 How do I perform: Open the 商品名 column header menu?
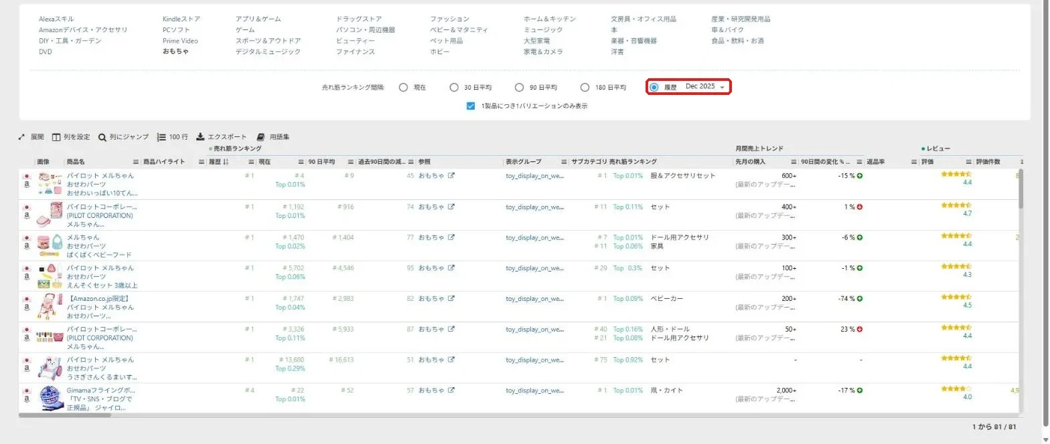(136, 162)
